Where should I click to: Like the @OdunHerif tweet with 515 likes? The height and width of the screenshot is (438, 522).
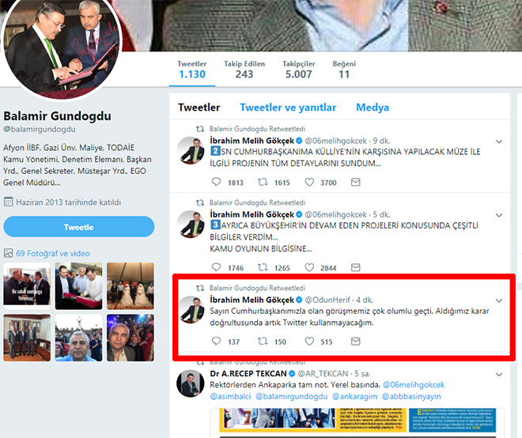(309, 341)
